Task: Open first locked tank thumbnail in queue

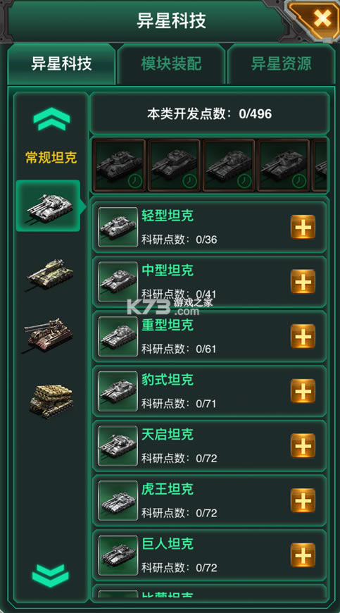Action: point(119,165)
